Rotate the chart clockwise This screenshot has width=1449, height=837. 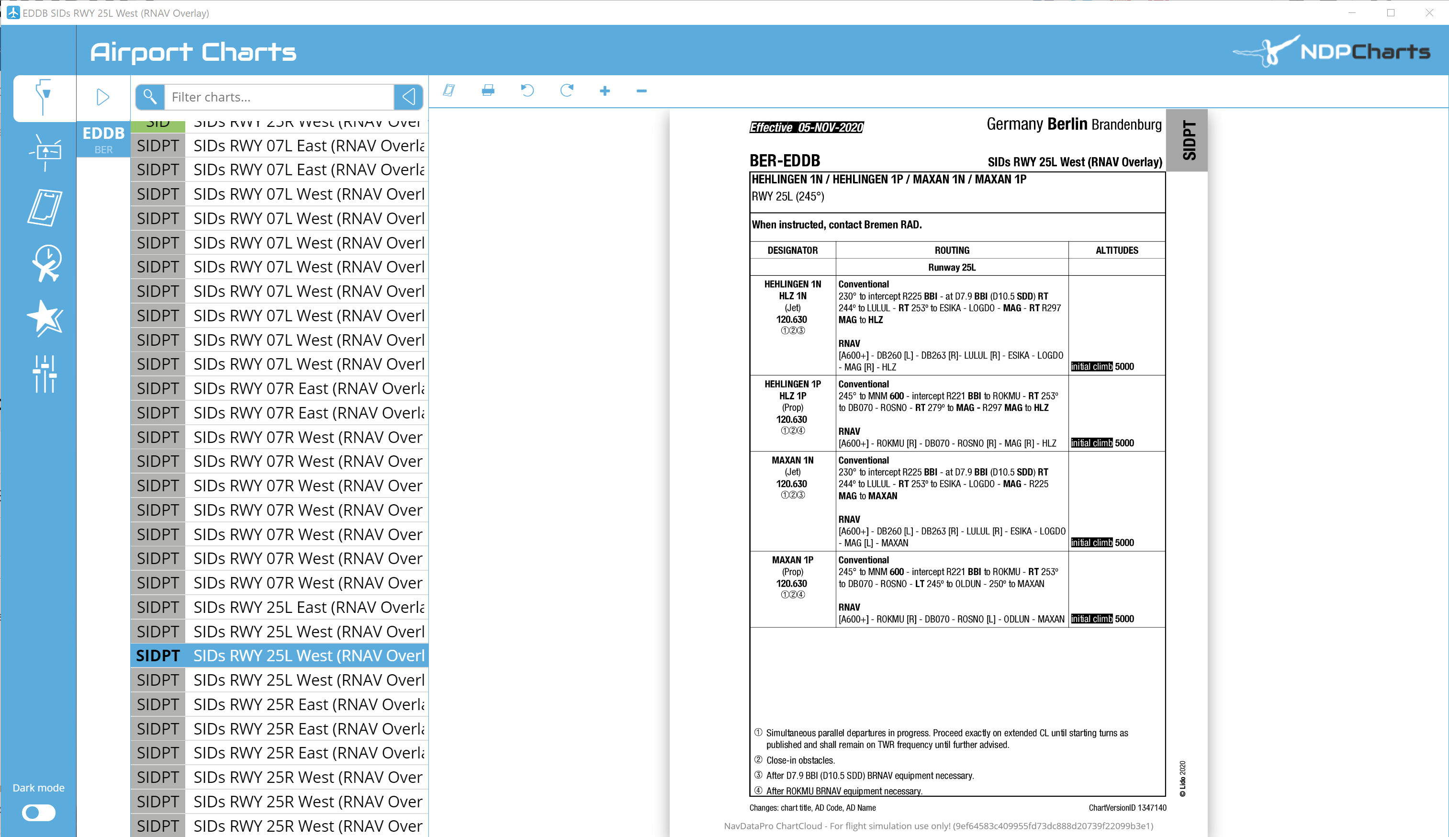tap(566, 90)
